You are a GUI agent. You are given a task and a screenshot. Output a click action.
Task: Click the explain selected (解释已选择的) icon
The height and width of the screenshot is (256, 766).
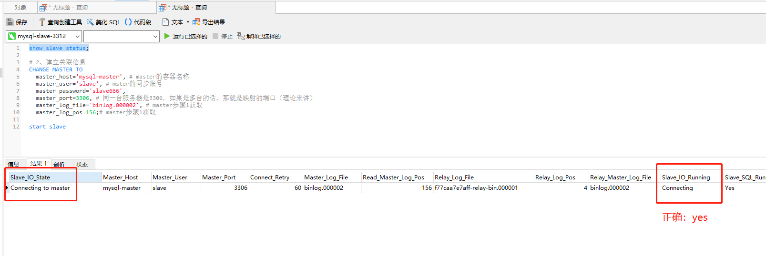pyautogui.click(x=241, y=36)
